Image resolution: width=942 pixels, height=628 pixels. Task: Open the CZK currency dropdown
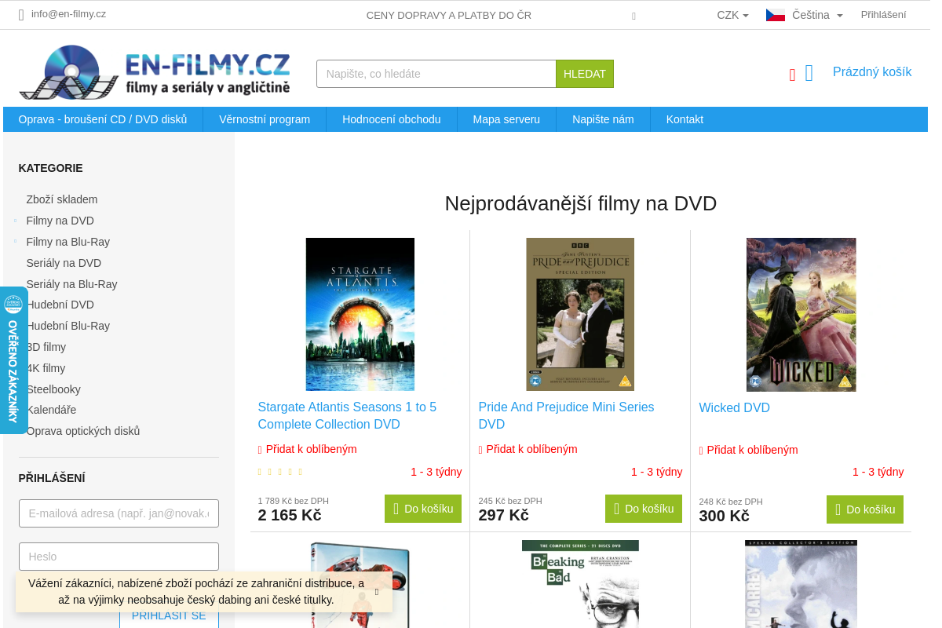[x=732, y=14]
